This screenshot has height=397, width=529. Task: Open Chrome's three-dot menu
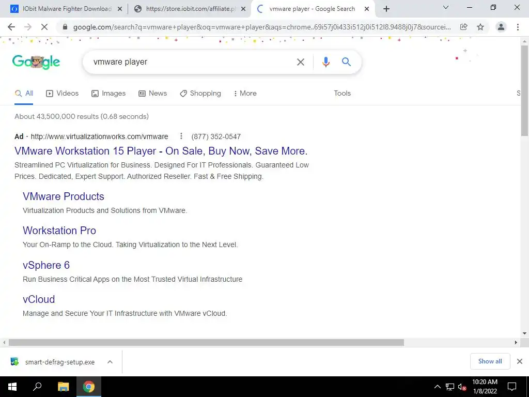point(518,27)
